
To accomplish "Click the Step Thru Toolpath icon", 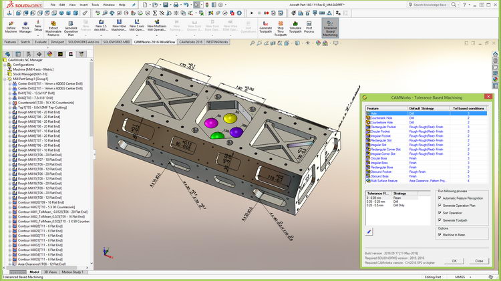I will click(x=280, y=25).
